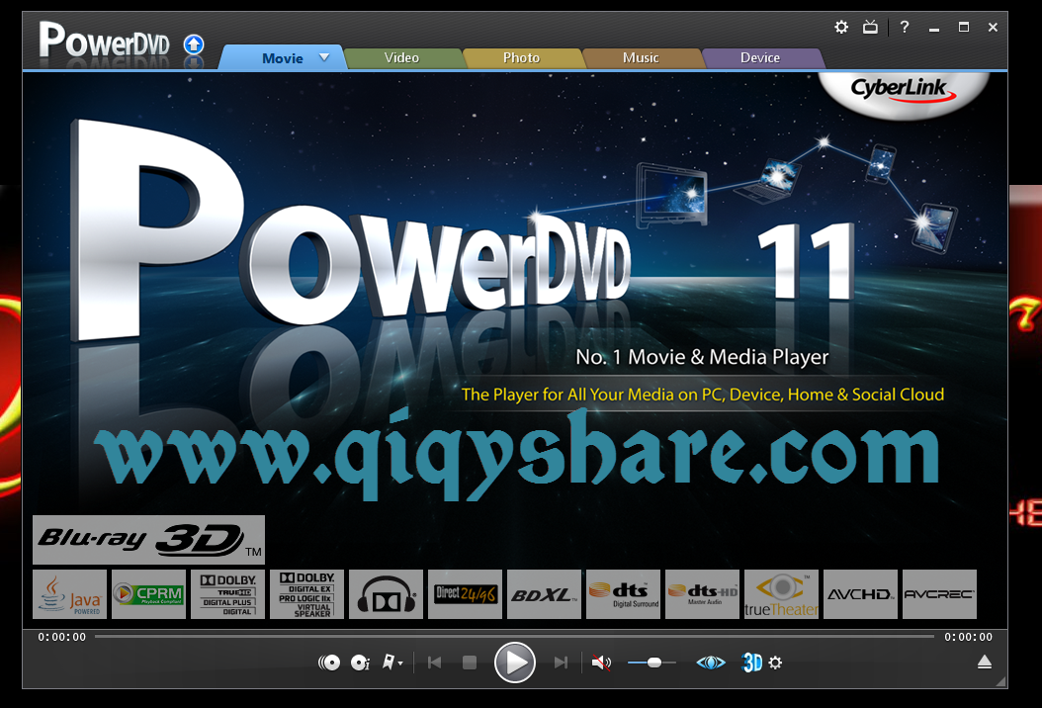Eject the disc
The width and height of the screenshot is (1042, 708).
tap(985, 663)
